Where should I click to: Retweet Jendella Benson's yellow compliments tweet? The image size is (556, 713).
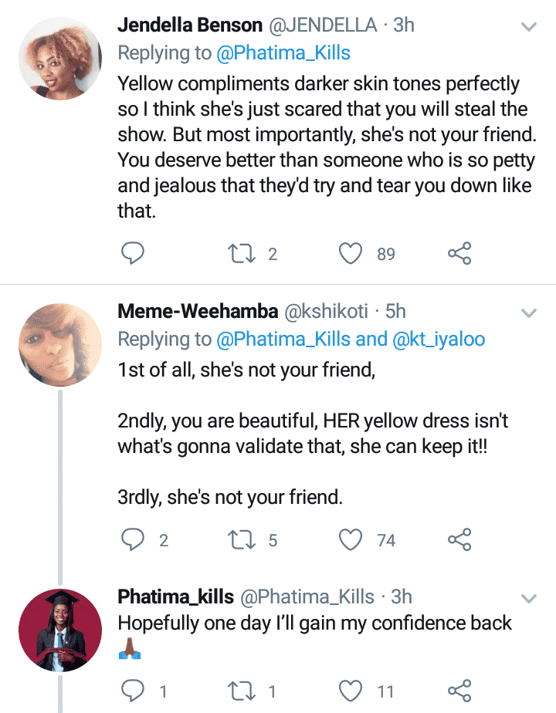240,253
